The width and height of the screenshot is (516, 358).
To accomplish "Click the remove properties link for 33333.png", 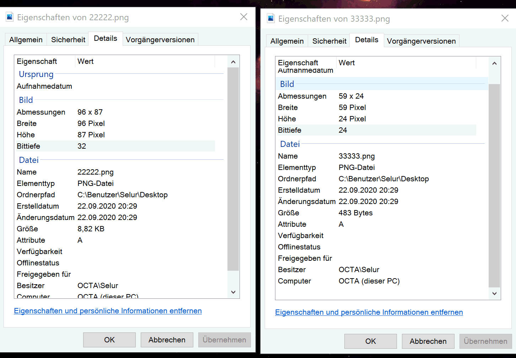I will (369, 312).
